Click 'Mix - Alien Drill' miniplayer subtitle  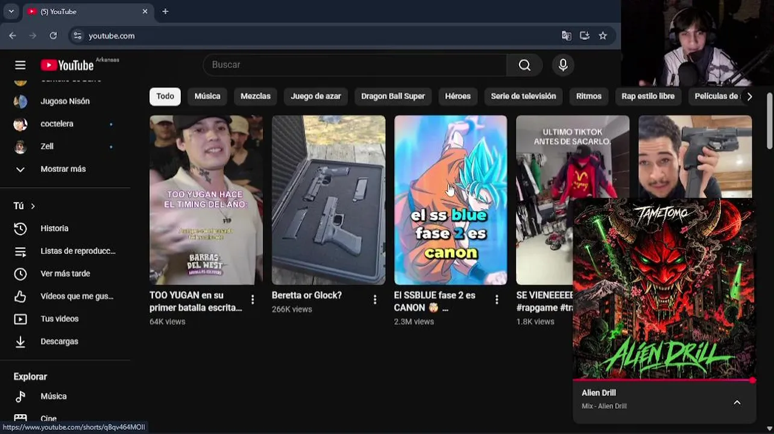(604, 406)
